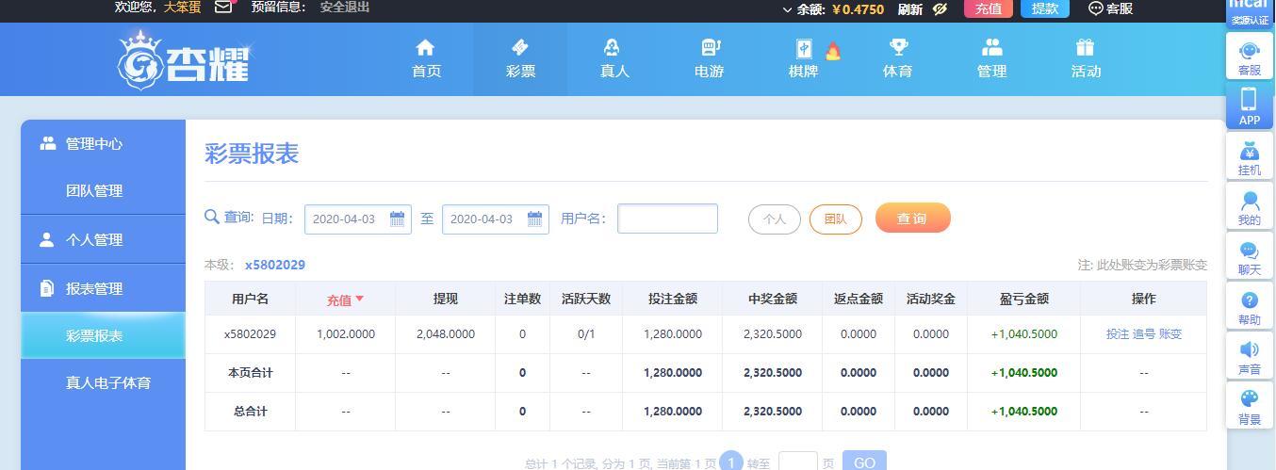This screenshot has width=1276, height=470.
Task: Open the 背景 background palette icon
Action: point(1250,407)
